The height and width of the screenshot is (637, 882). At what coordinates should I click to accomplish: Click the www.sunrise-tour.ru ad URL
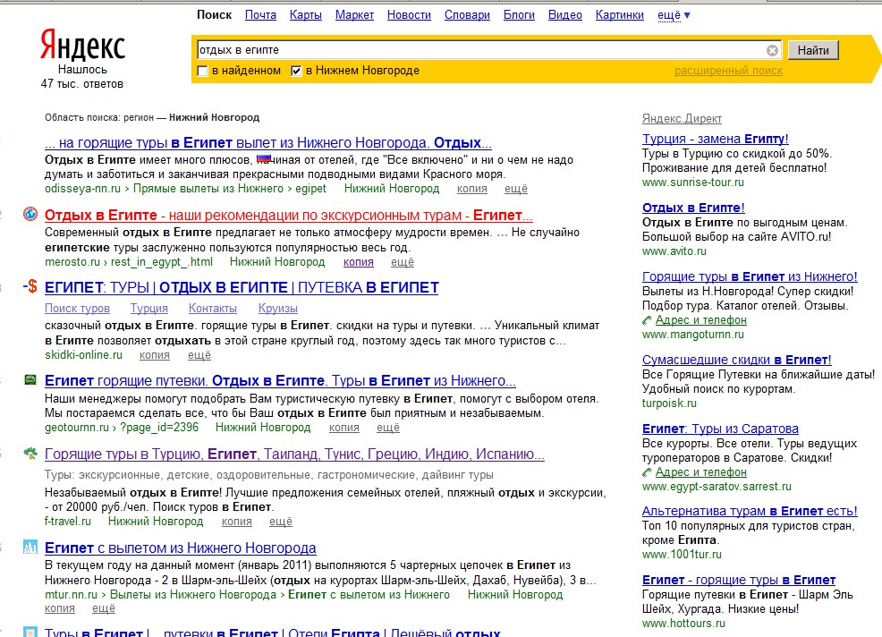693,183
